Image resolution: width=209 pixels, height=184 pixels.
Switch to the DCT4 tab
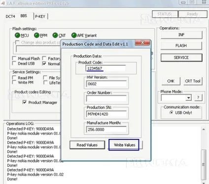coord(10,16)
